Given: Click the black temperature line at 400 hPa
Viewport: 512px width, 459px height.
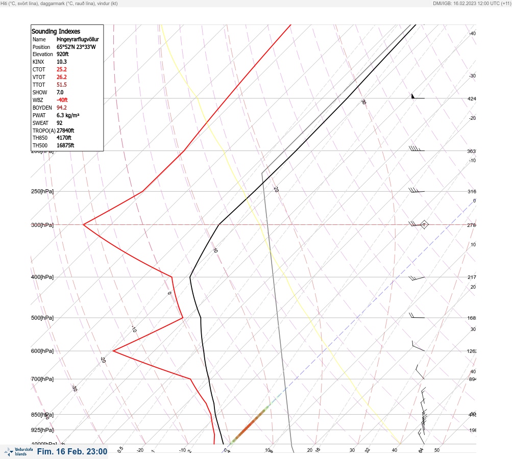Looking at the screenshot, I should pyautogui.click(x=190, y=277).
